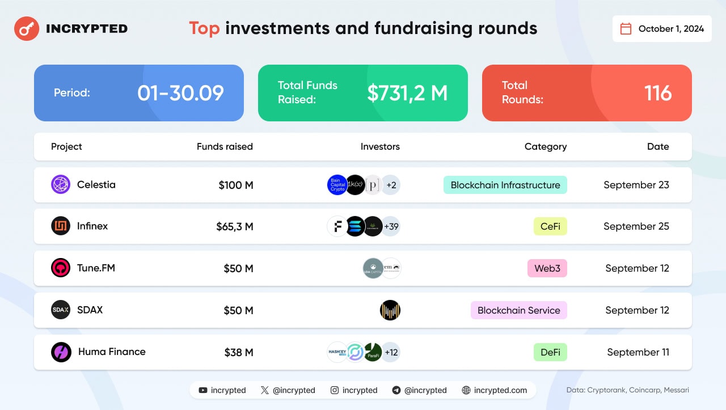726x410 pixels.
Task: Click the Huma Finance project logo
Action: [61, 352]
